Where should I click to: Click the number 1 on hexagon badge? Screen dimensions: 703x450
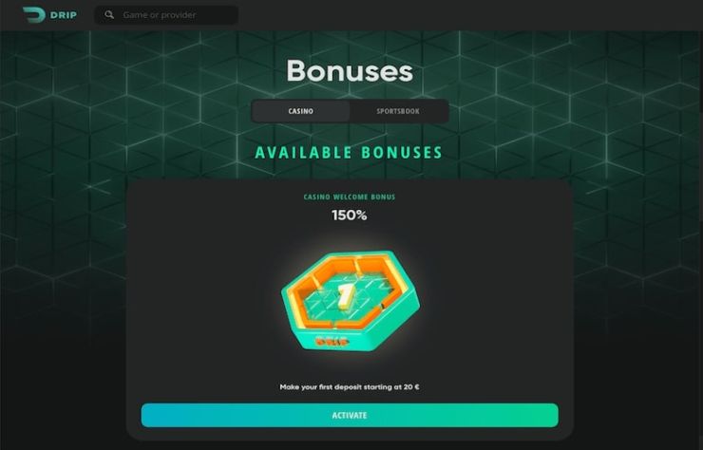[345, 296]
